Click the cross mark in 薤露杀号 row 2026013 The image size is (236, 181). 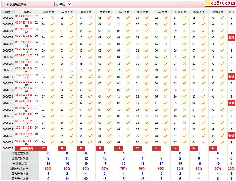(x=203, y=90)
